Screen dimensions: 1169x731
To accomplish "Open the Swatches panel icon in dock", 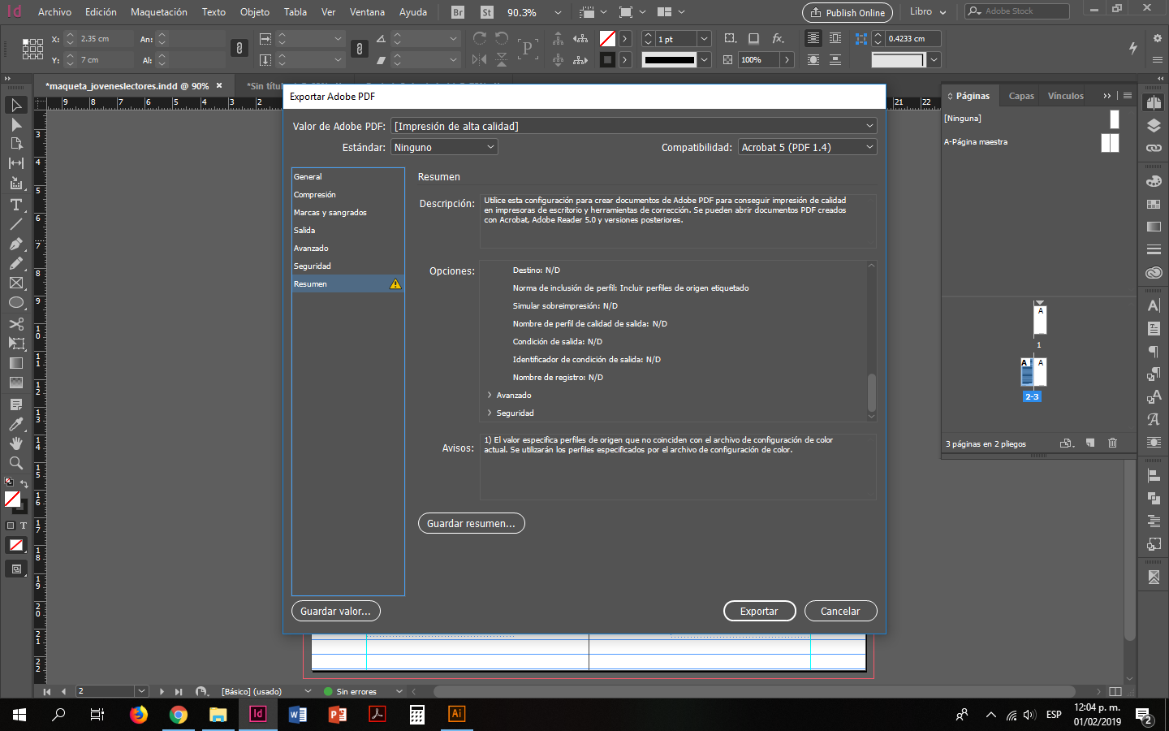I will point(1154,204).
